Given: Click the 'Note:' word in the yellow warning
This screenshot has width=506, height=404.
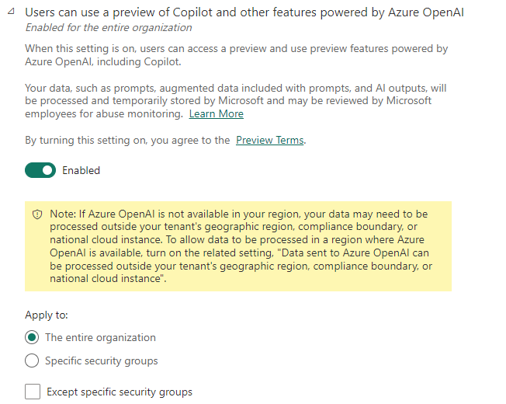Looking at the screenshot, I should 63,214.
